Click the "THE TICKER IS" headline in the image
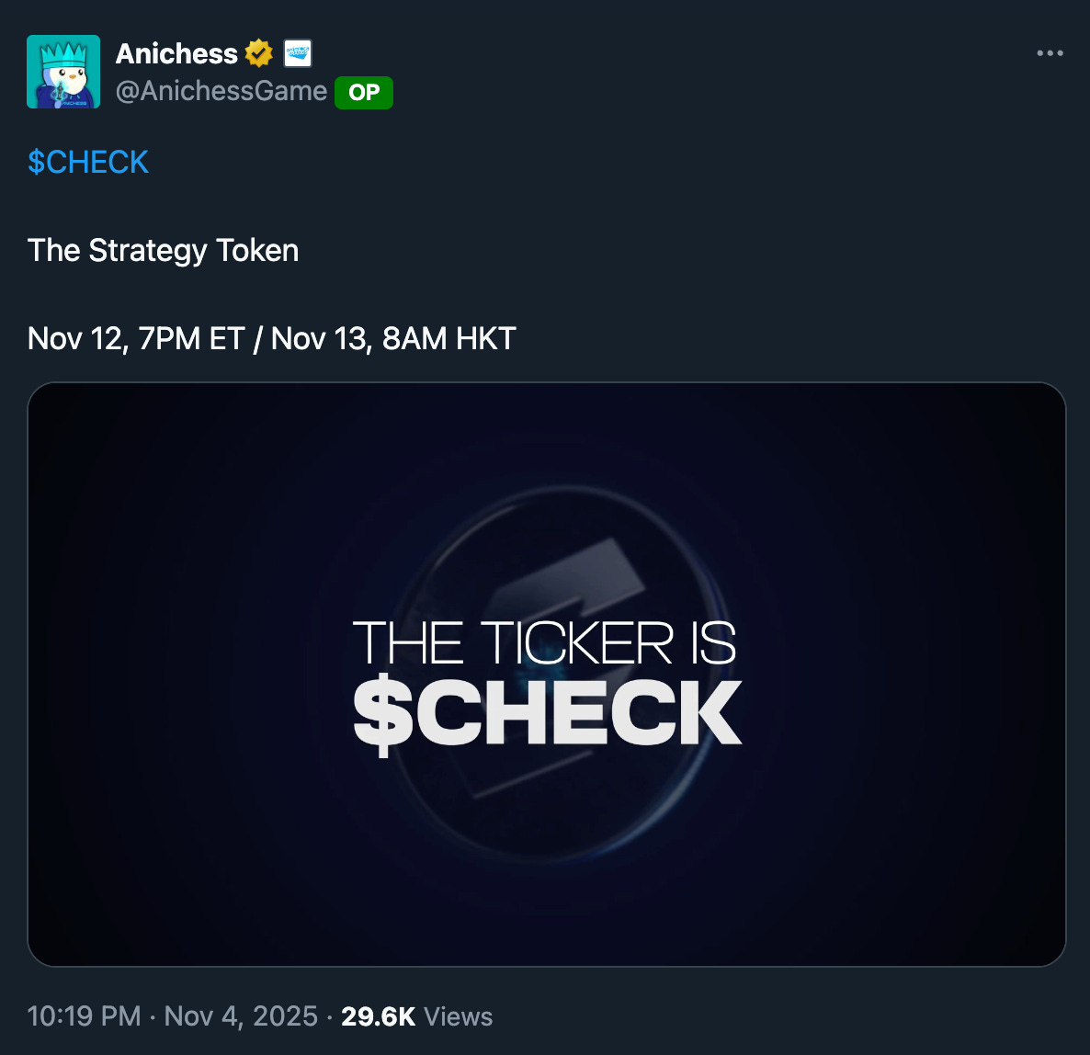Image resolution: width=1090 pixels, height=1055 pixels. pos(544,643)
